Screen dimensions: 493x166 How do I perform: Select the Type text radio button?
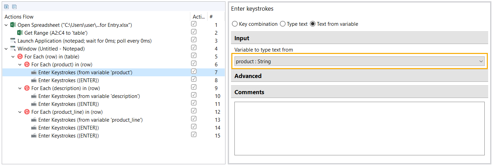point(283,24)
